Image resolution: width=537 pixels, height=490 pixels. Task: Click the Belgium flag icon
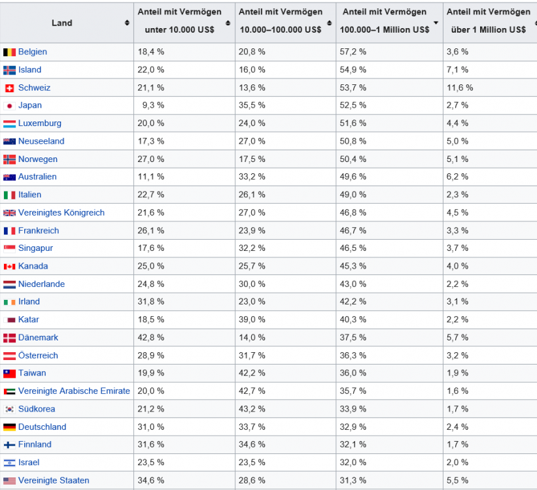[x=9, y=52]
